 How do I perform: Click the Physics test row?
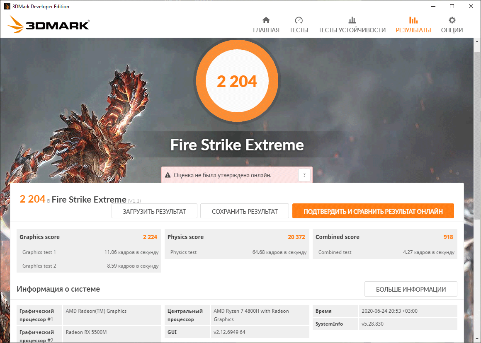coord(237,252)
